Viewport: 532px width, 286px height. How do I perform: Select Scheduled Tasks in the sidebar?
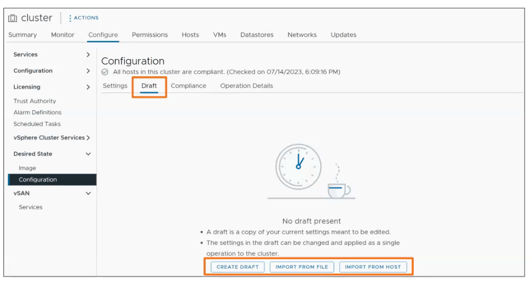tap(37, 124)
